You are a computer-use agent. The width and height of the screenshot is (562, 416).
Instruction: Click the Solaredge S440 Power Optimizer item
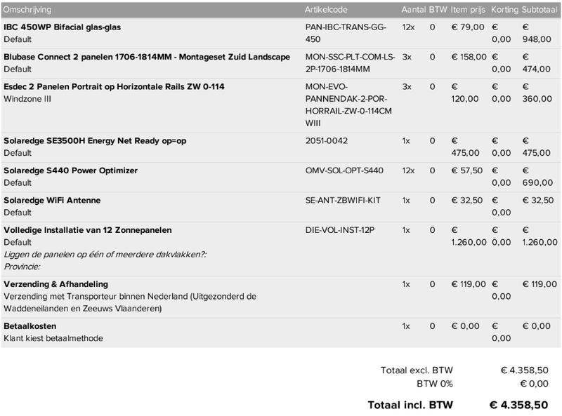[70, 170]
